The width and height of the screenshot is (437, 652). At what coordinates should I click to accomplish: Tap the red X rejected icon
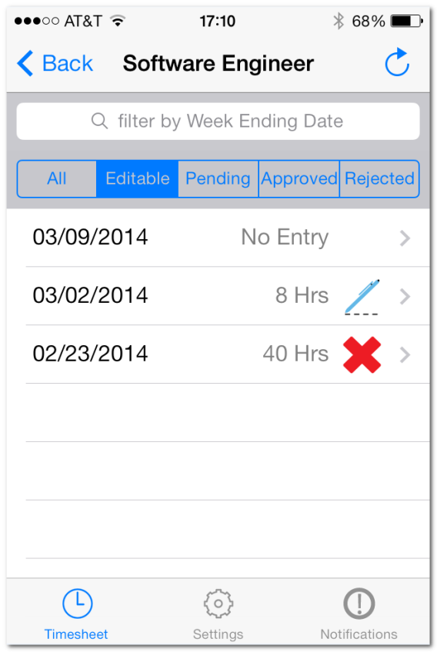(x=362, y=354)
